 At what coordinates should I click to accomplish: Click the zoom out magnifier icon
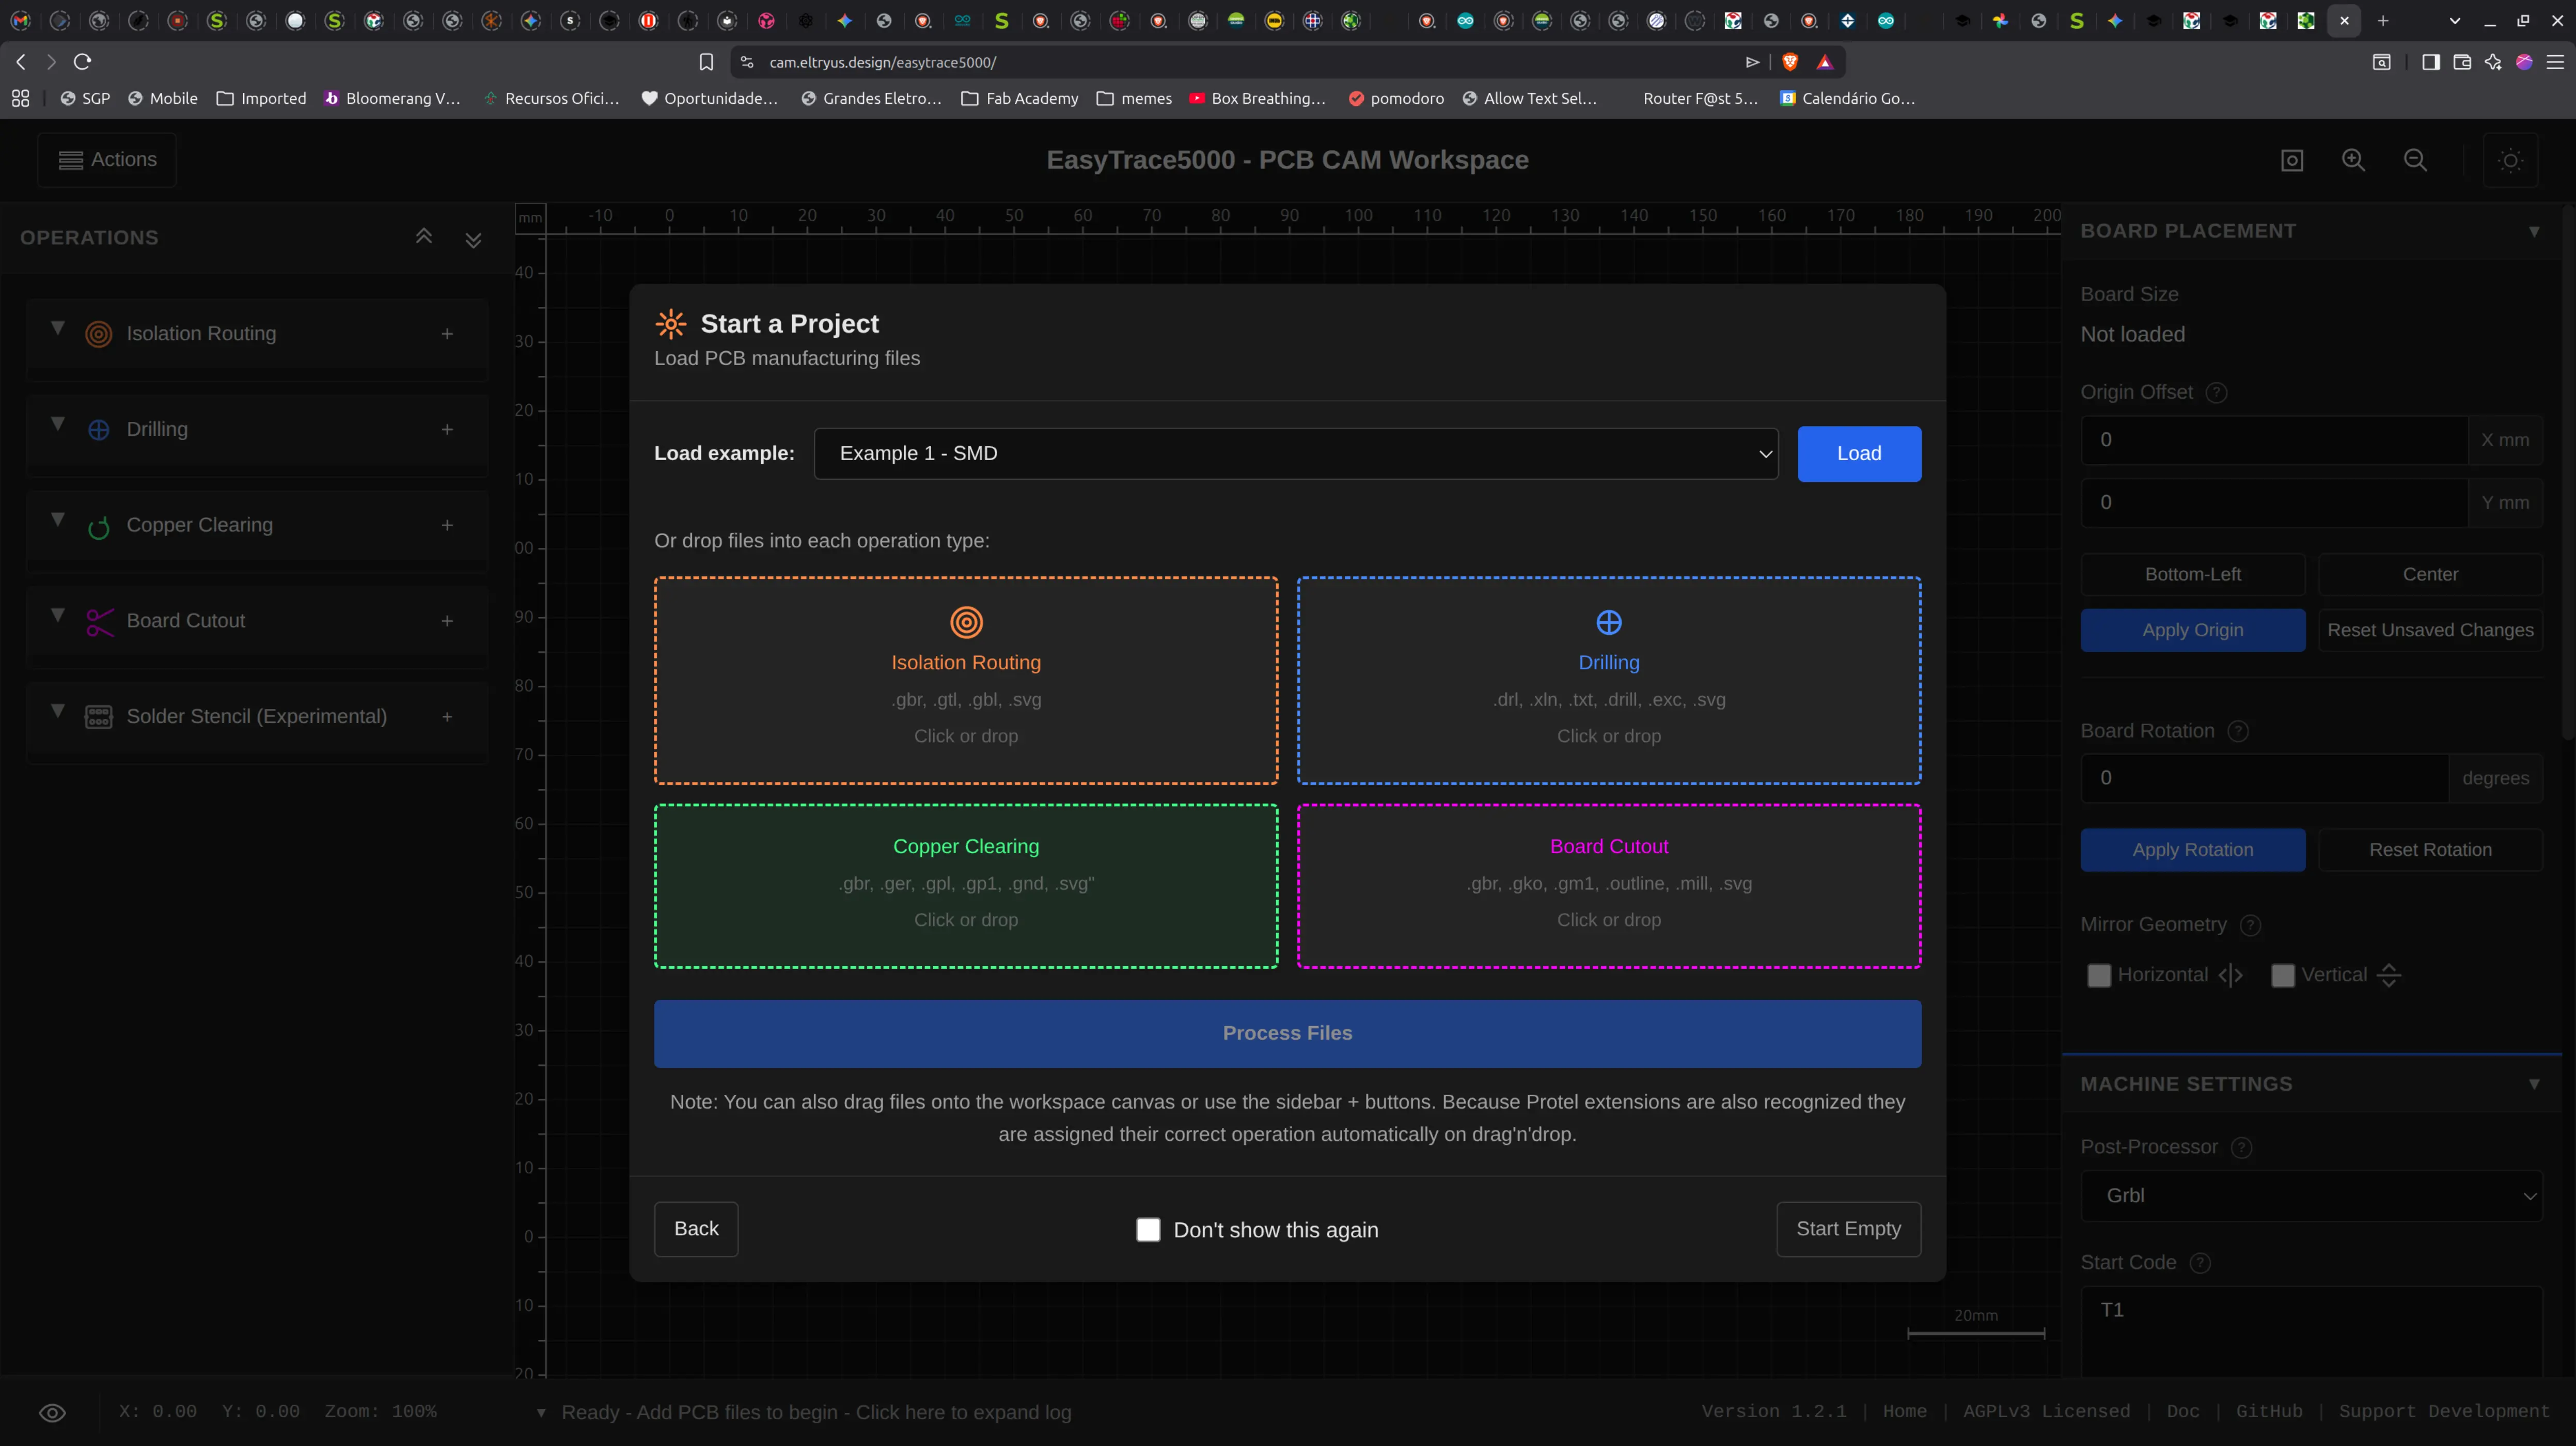pyautogui.click(x=2415, y=160)
